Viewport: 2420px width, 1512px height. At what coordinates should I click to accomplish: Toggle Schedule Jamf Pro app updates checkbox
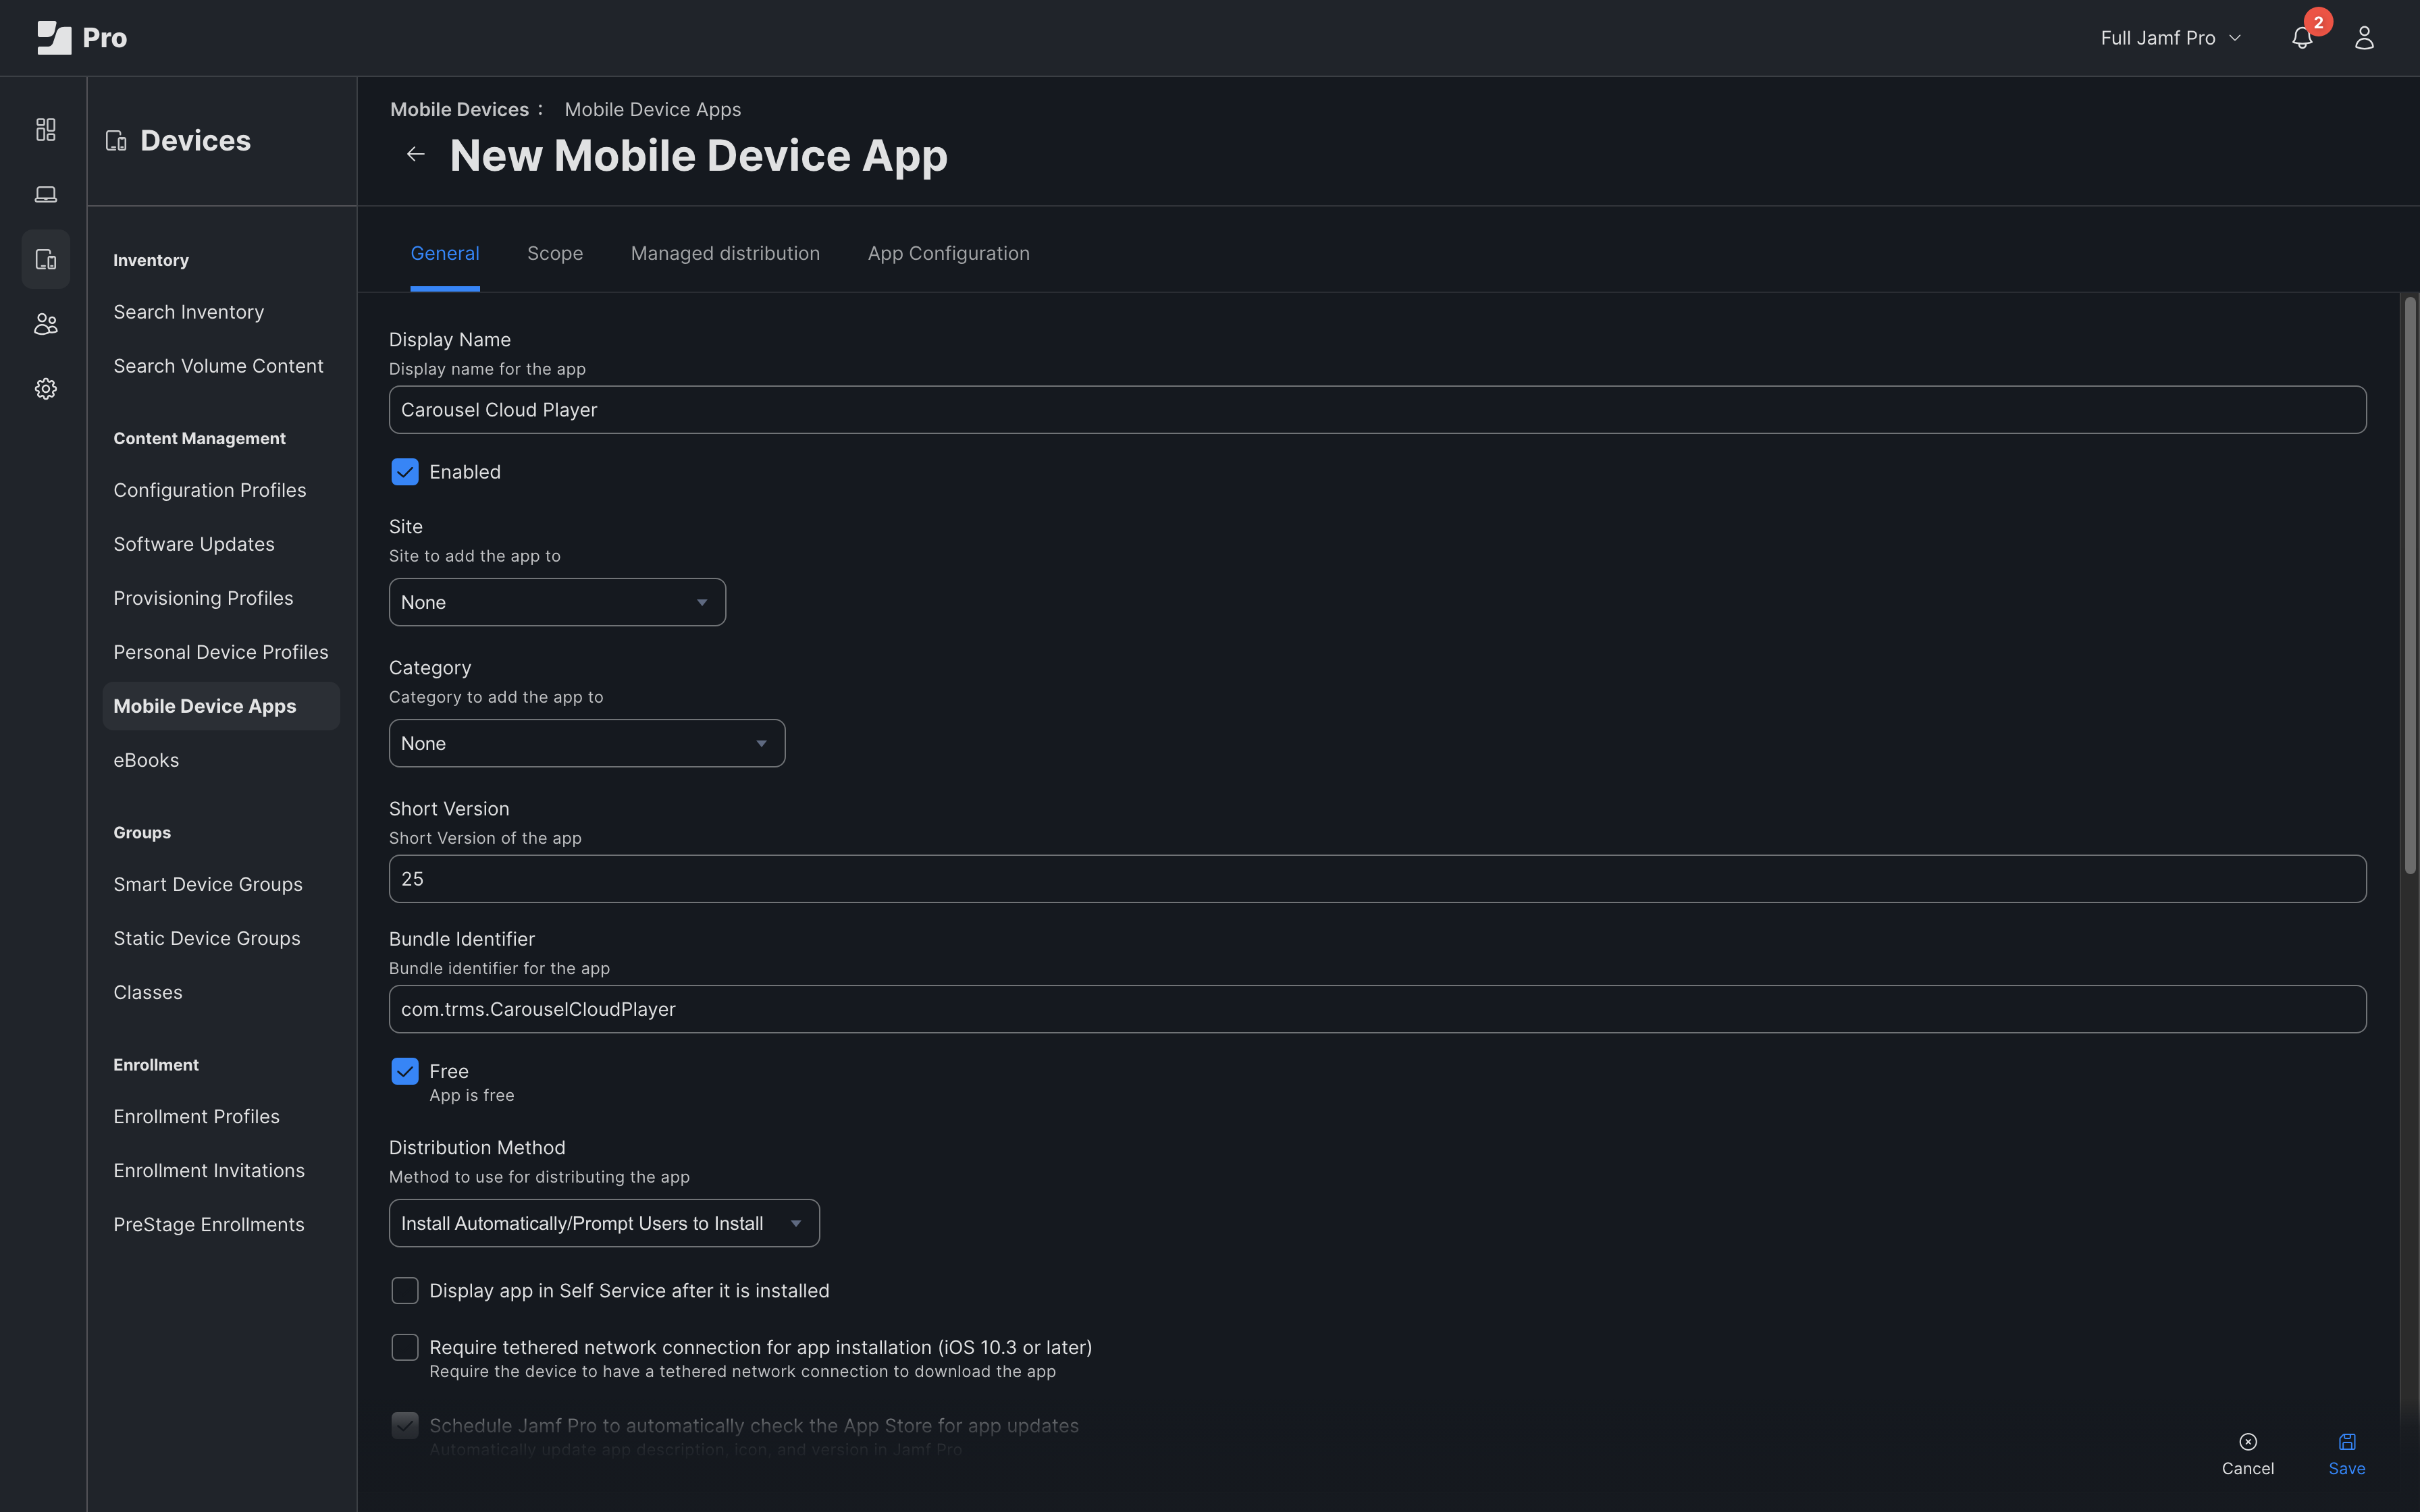point(405,1426)
